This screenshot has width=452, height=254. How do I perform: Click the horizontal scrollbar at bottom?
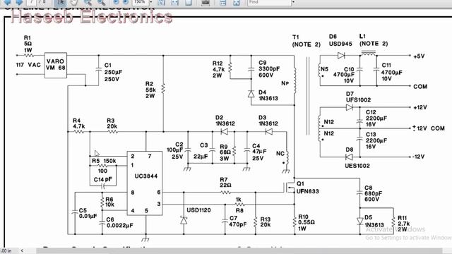click(239, 251)
